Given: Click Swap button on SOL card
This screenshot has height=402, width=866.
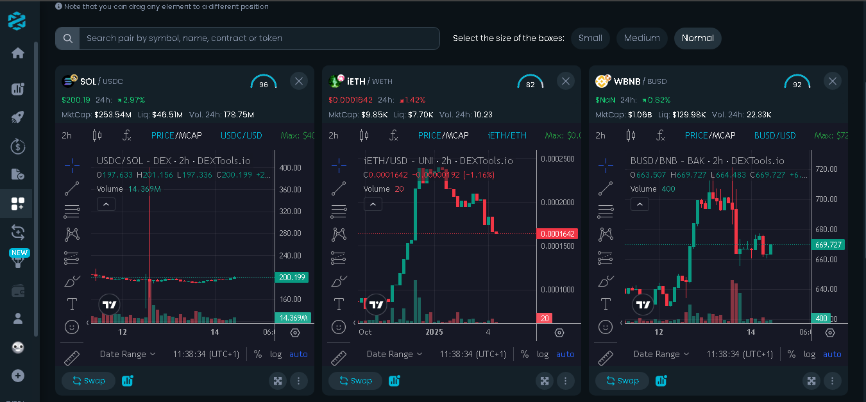Looking at the screenshot, I should click(89, 381).
